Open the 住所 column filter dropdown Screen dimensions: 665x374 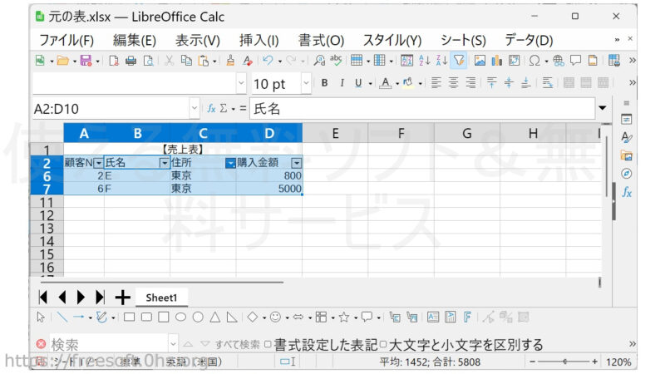tap(230, 163)
